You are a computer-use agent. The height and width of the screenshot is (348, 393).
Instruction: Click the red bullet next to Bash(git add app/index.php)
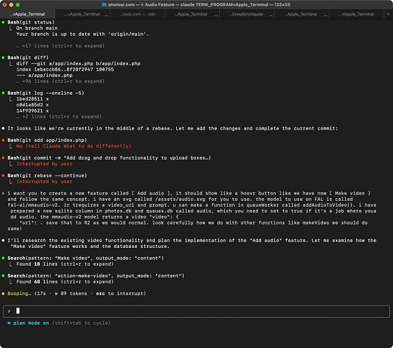pos(3,140)
